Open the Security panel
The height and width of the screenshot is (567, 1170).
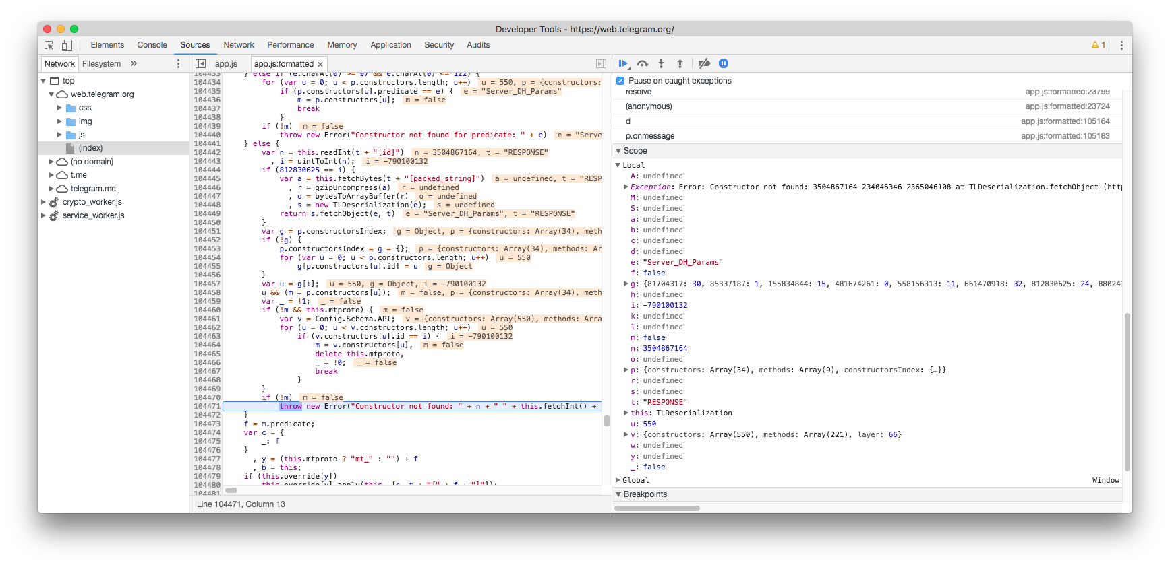coord(439,45)
